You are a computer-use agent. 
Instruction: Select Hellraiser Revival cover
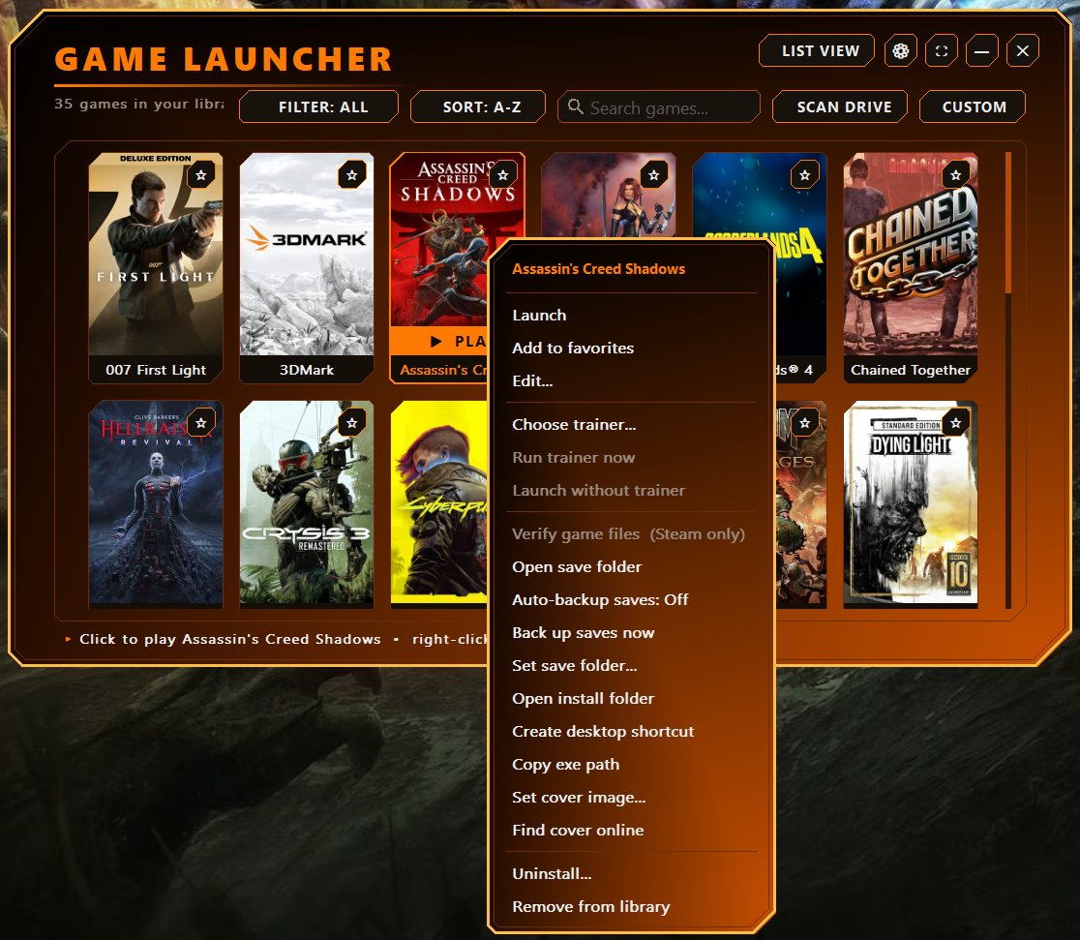click(156, 501)
